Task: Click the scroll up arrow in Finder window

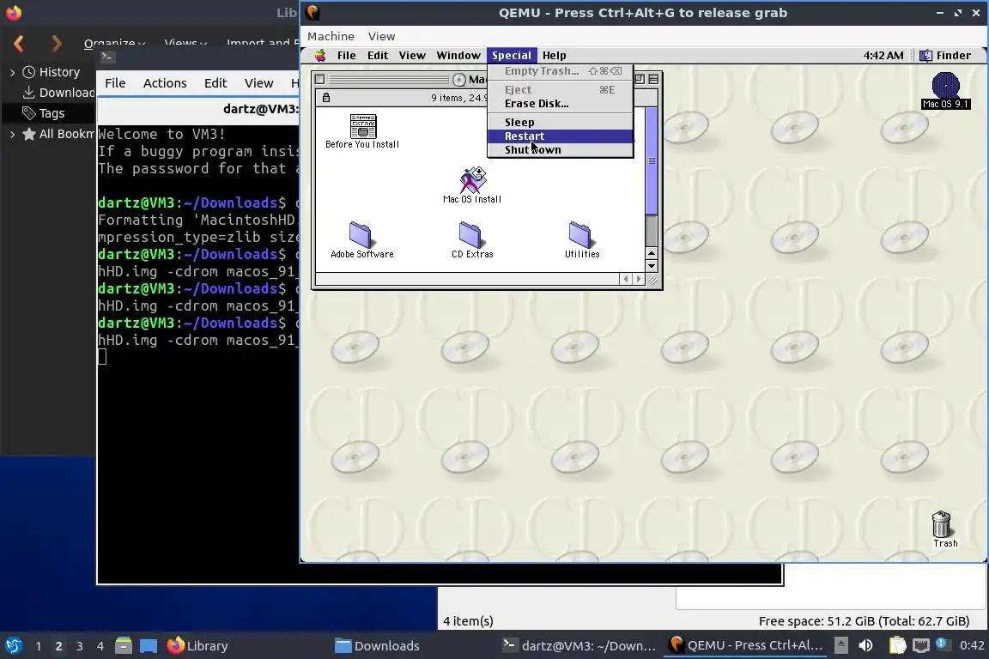Action: [652, 253]
